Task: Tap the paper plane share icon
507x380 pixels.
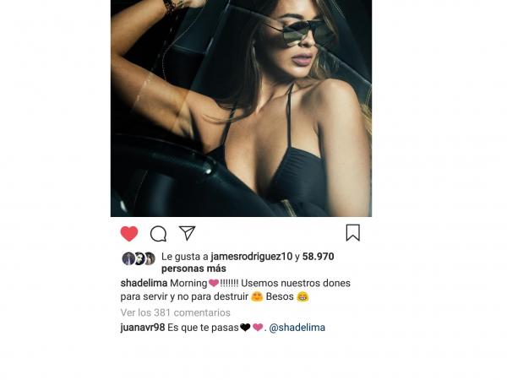Action: pyautogui.click(x=188, y=233)
